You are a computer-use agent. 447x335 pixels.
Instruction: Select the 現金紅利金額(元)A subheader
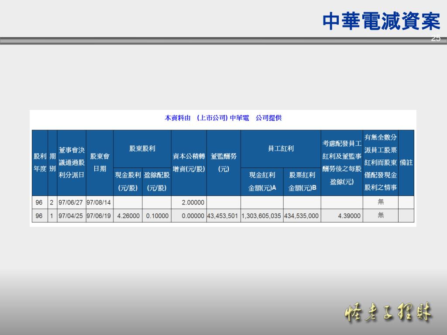point(262,181)
